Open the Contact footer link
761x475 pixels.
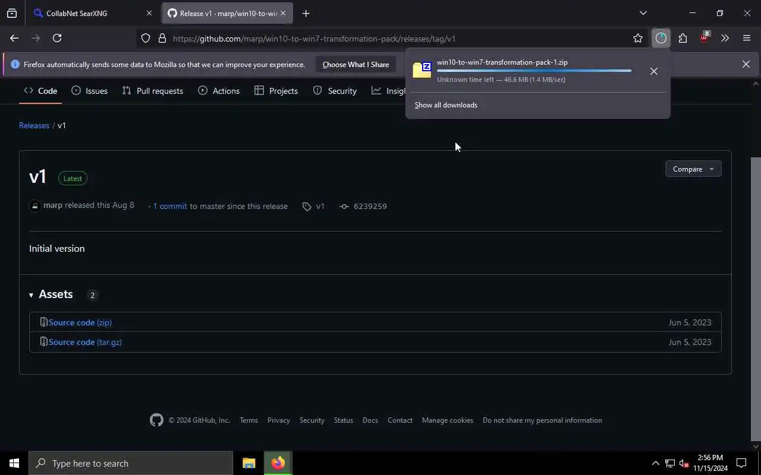[400, 420]
